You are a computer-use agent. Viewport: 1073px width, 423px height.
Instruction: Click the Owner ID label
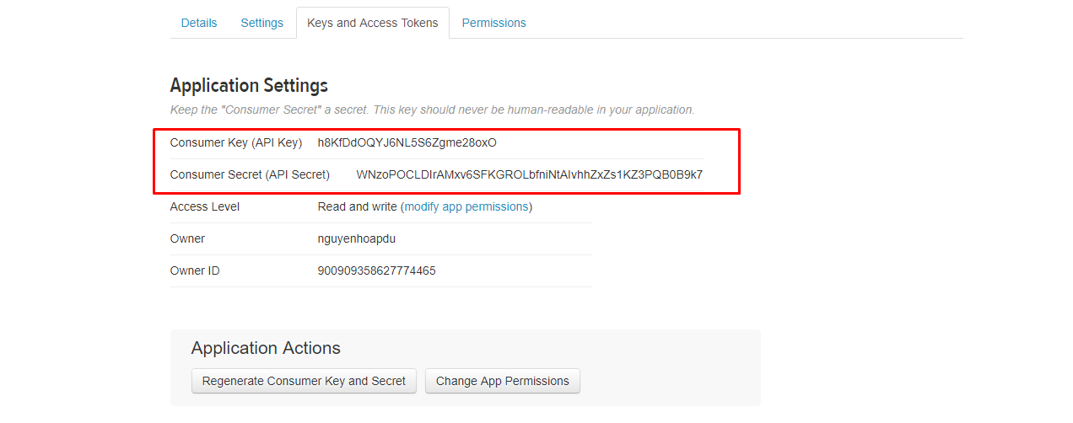195,270
